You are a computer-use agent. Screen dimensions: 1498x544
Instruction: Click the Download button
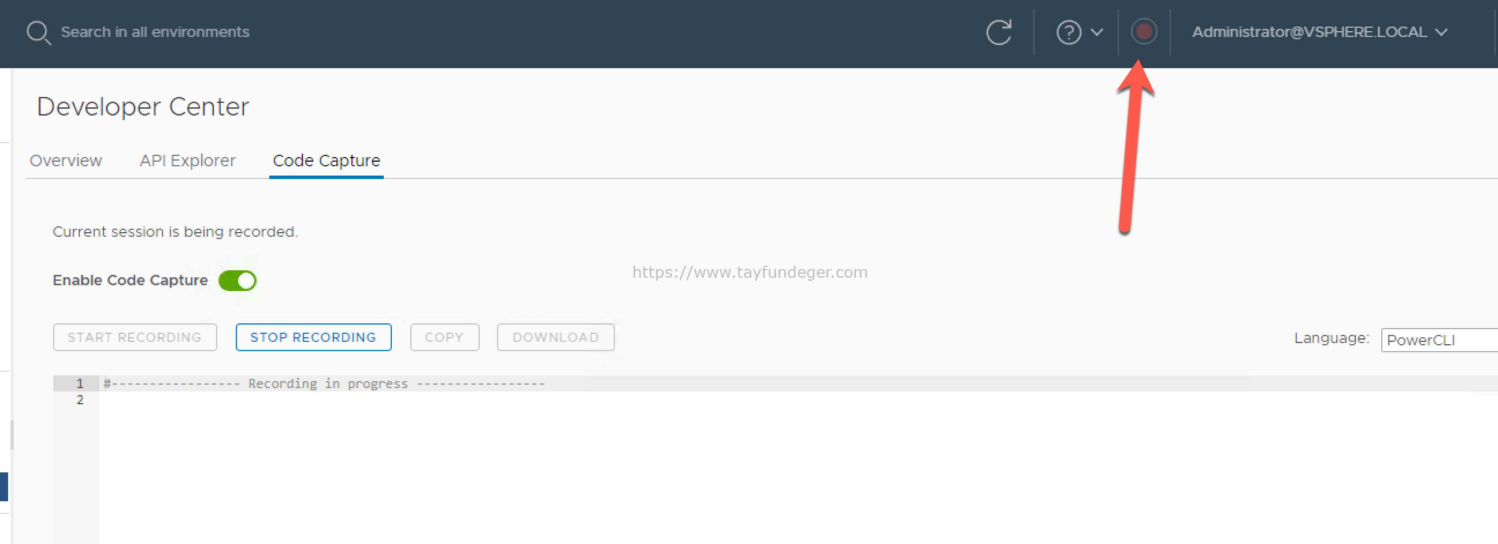(555, 337)
